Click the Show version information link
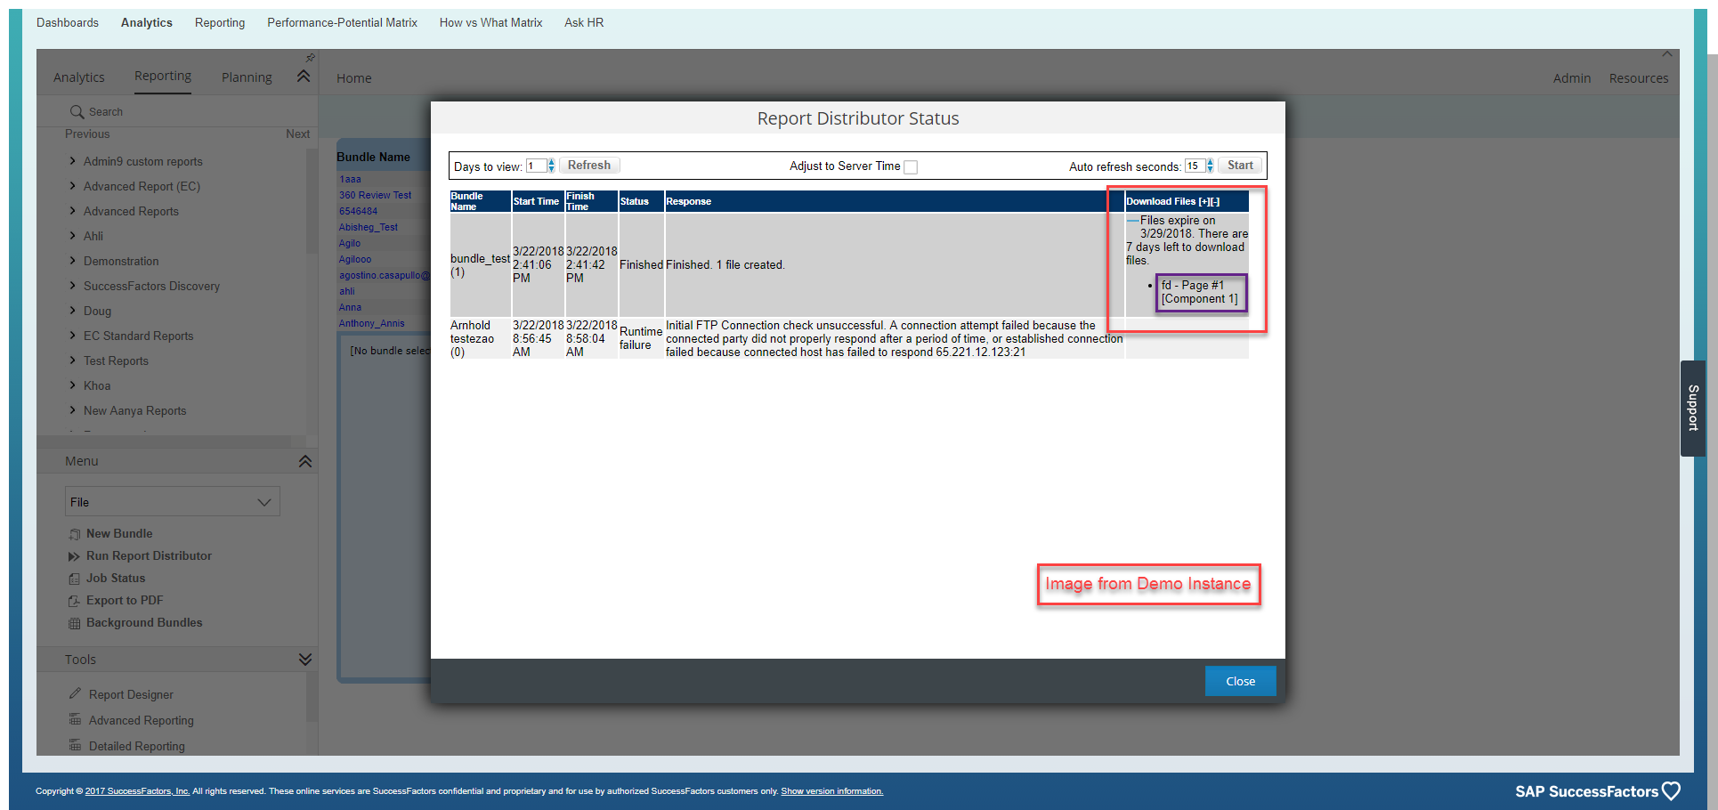The image size is (1718, 810). 831,791
